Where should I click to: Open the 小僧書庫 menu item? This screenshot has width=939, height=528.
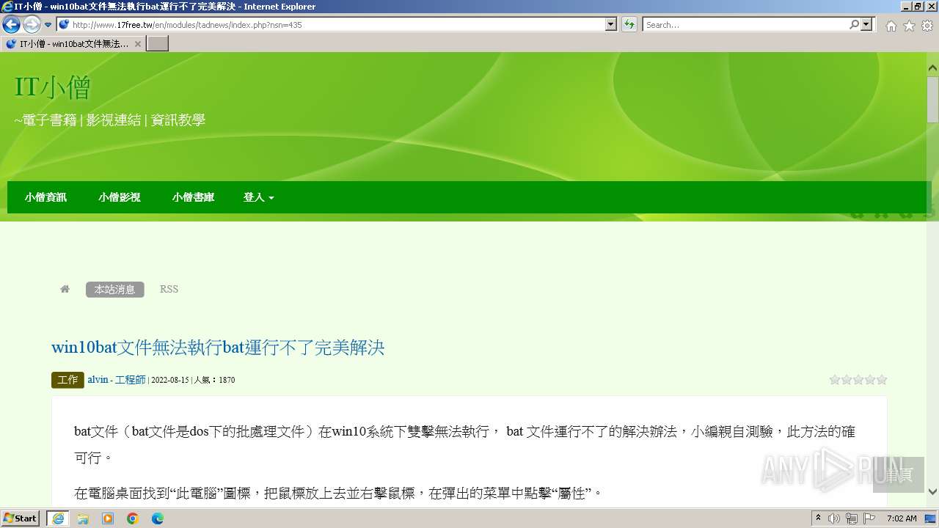(x=194, y=197)
